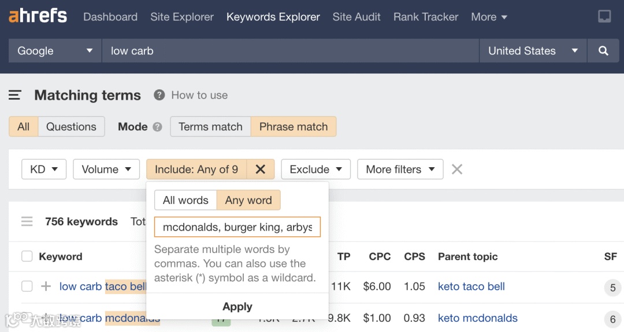The height and width of the screenshot is (332, 624).
Task: Open the More filters dropdown
Action: (x=400, y=169)
